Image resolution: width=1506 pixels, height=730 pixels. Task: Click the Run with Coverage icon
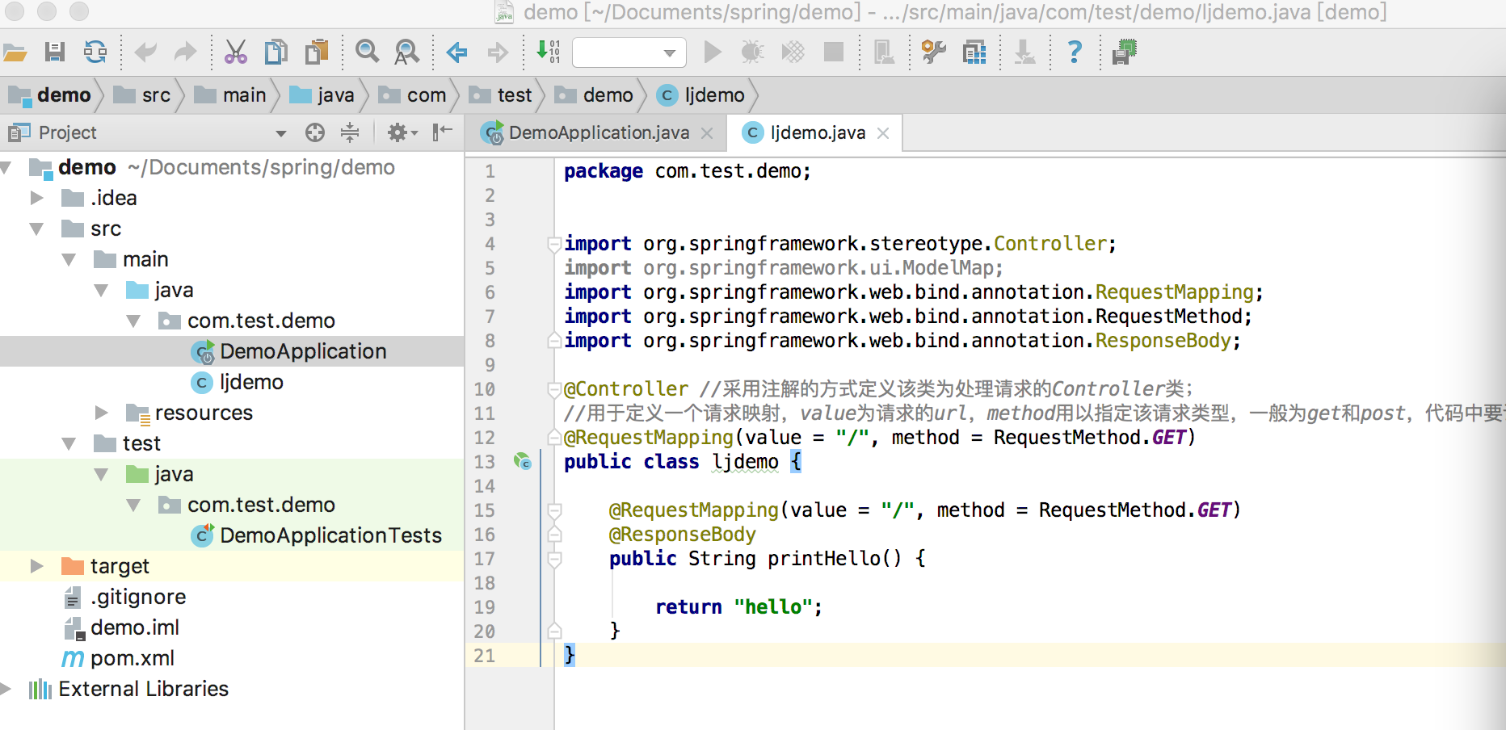click(793, 52)
